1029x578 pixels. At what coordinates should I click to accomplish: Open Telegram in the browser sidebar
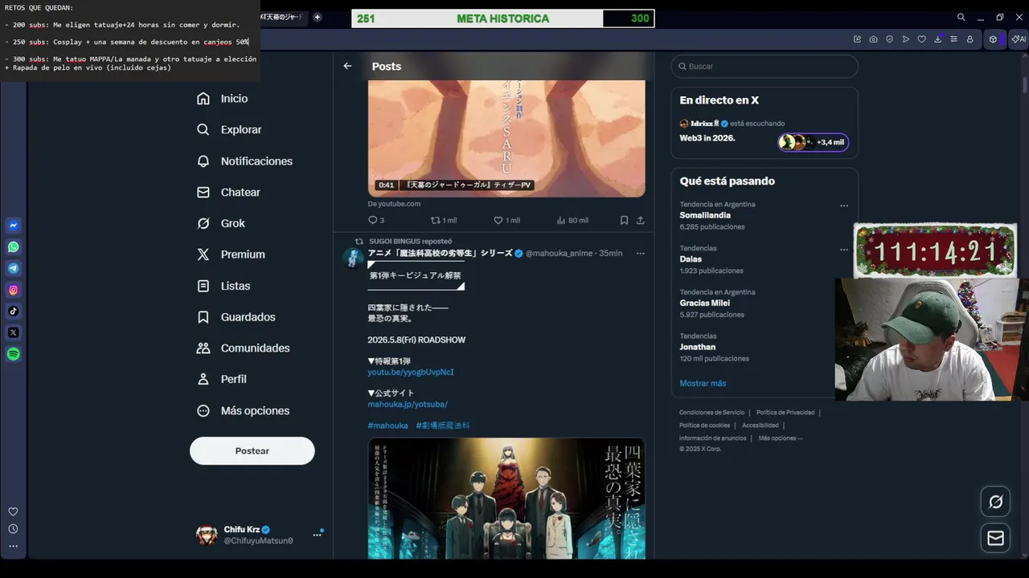pos(14,268)
